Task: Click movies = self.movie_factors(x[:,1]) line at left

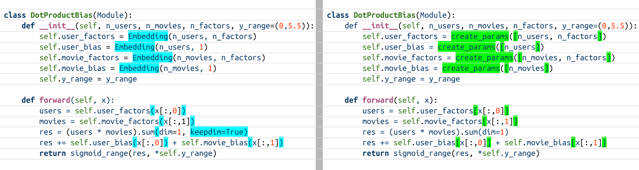Action: coord(117,121)
